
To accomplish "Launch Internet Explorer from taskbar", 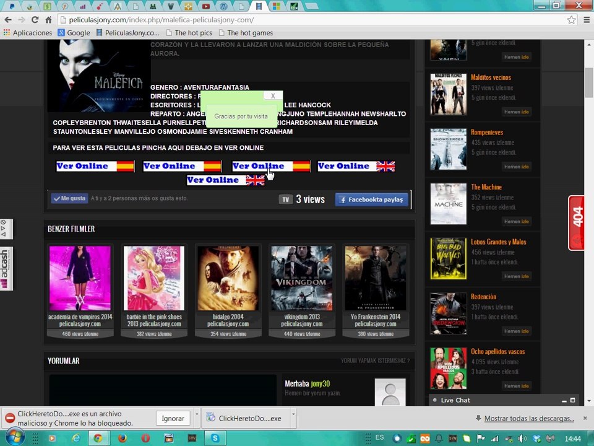I will click(75, 439).
